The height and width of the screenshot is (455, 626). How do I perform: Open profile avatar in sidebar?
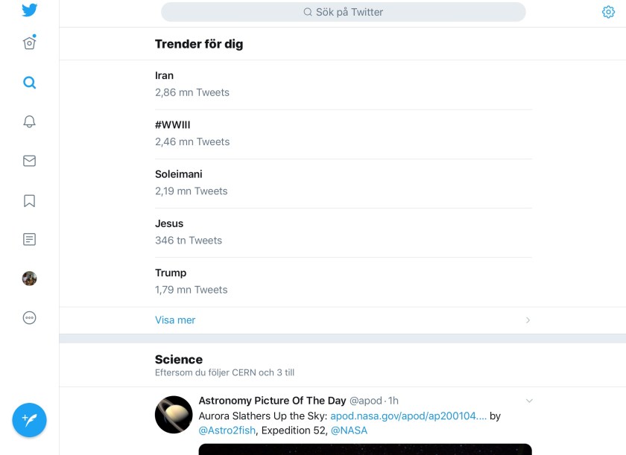point(29,279)
